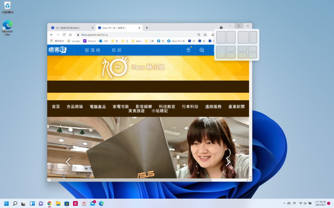
Task: Click Chrome's forward navigation arrow
Action: 58,34
